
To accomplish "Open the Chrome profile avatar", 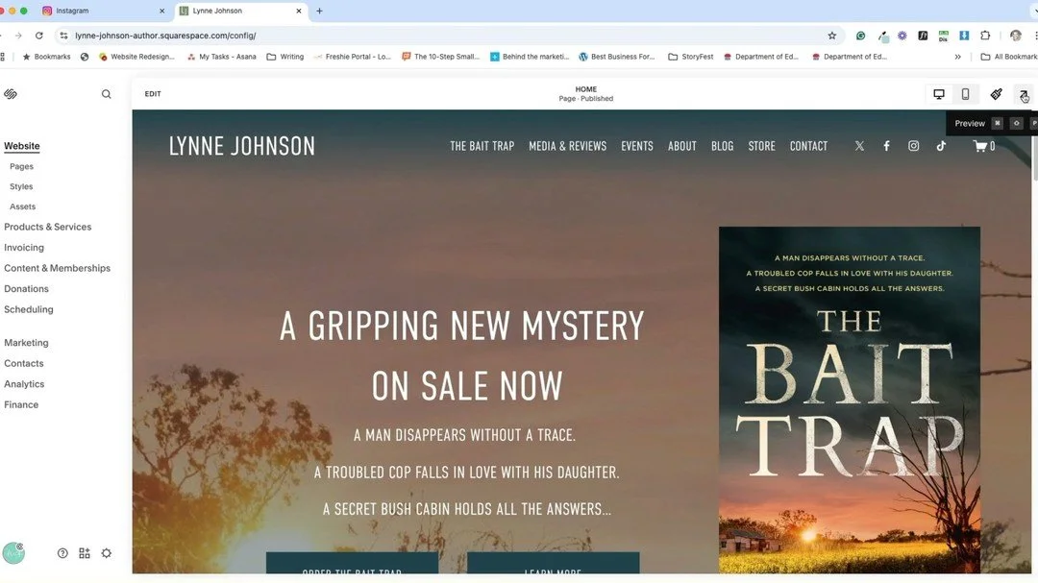I will tap(1016, 36).
